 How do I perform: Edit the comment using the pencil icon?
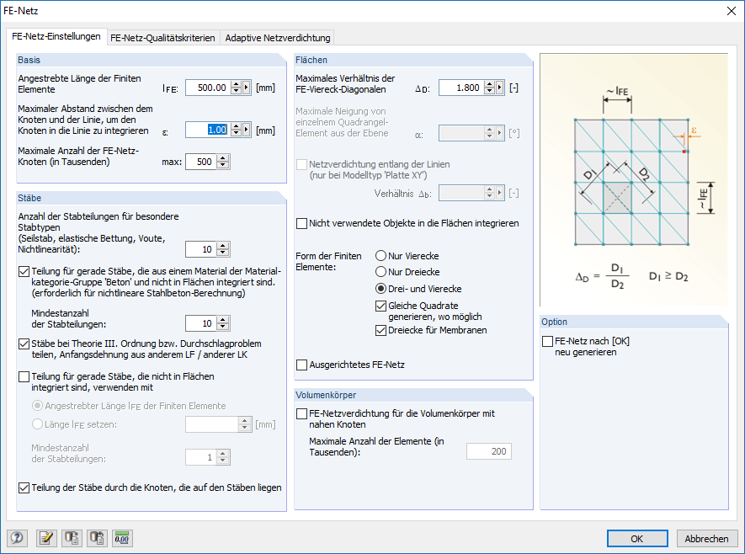click(x=46, y=538)
